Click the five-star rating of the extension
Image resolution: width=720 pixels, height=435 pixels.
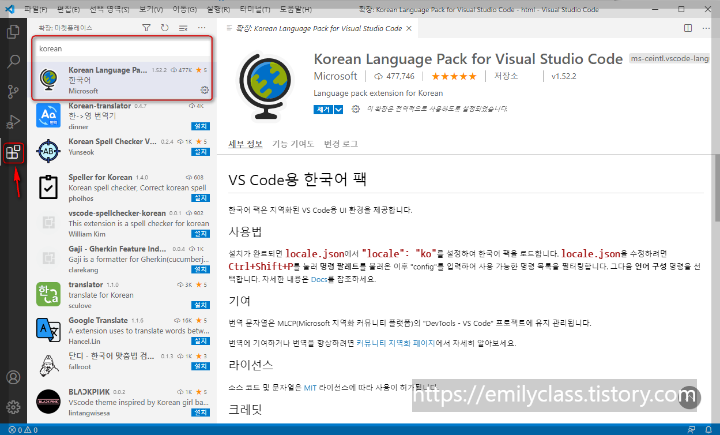pos(454,76)
